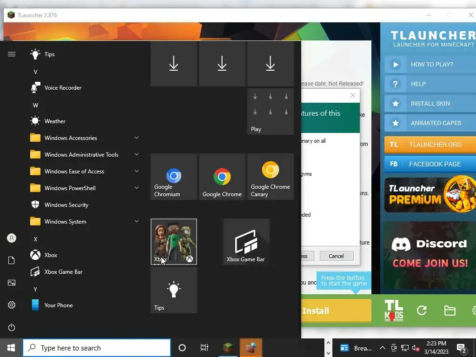The height and width of the screenshot is (357, 476).
Task: Open Task View on taskbar
Action: 205,348
